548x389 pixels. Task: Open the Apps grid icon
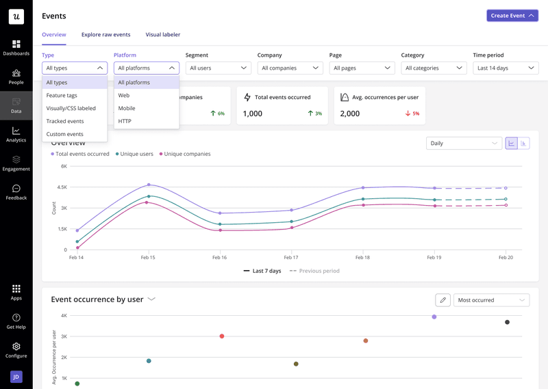click(16, 292)
